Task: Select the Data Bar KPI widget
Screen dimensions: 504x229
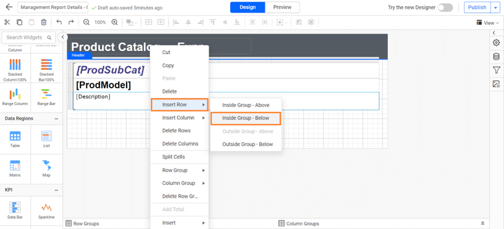Action: [15, 211]
